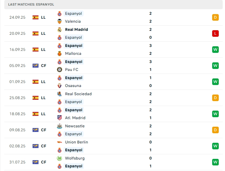Click the D badge for Valencia match

215,17
